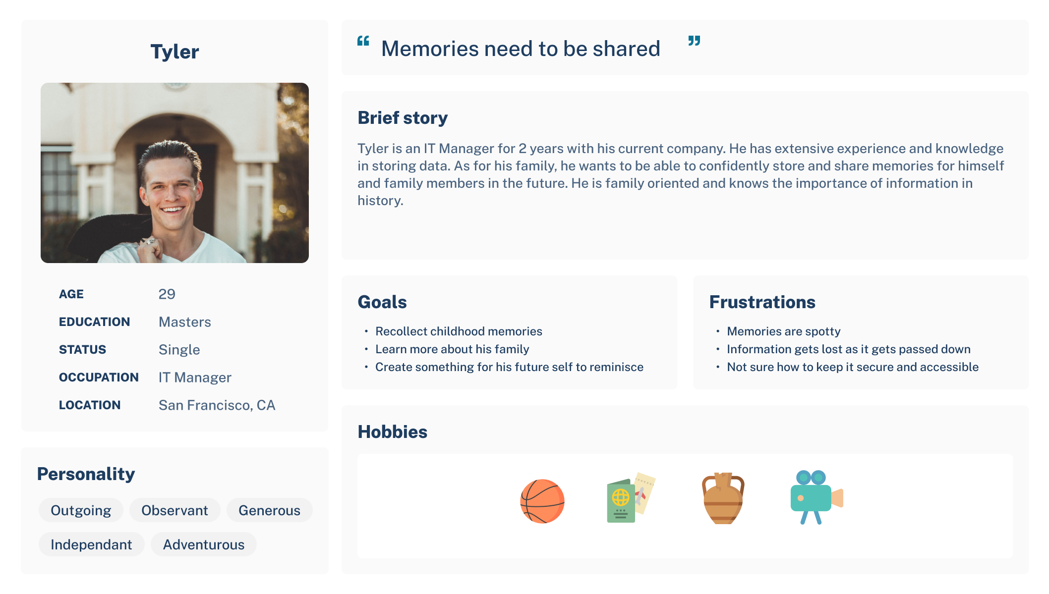Click the 'Memories are spotty' frustration item

click(x=784, y=331)
